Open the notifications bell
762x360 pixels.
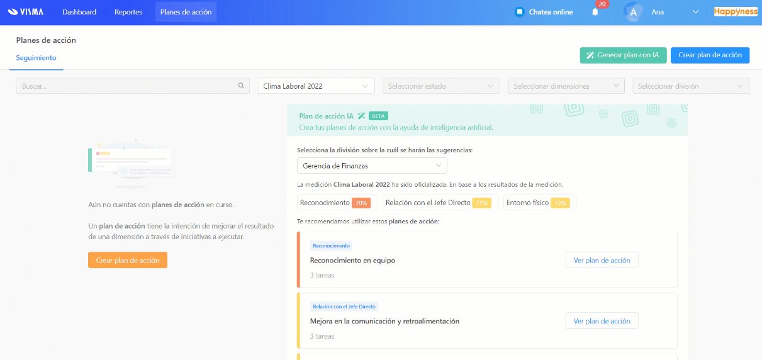point(595,12)
